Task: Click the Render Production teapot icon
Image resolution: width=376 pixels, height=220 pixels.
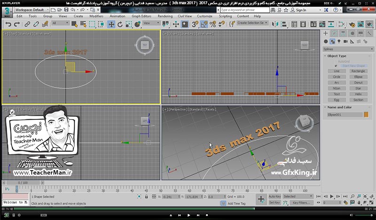Action: tap(369, 24)
